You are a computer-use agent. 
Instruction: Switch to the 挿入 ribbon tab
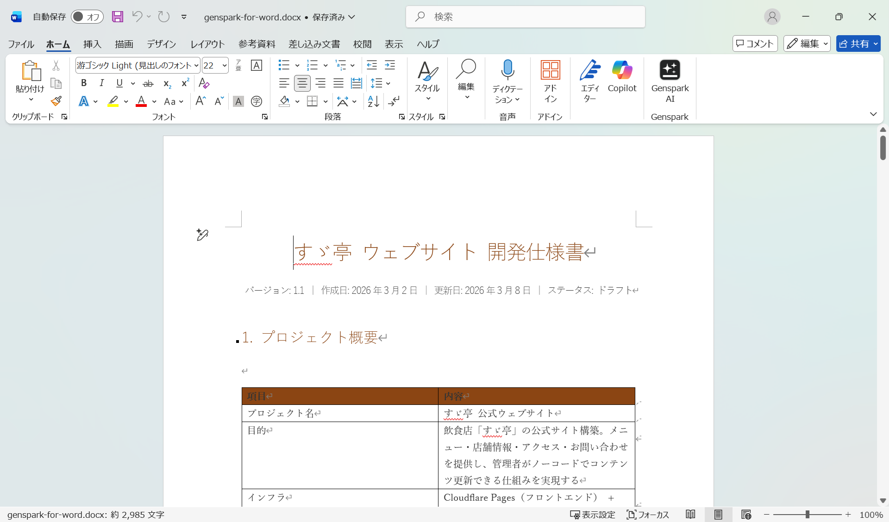(x=92, y=44)
